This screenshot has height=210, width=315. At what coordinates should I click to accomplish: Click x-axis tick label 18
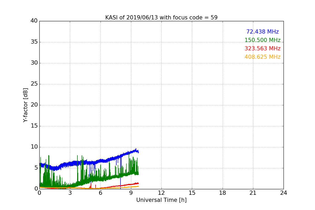pos(223,193)
